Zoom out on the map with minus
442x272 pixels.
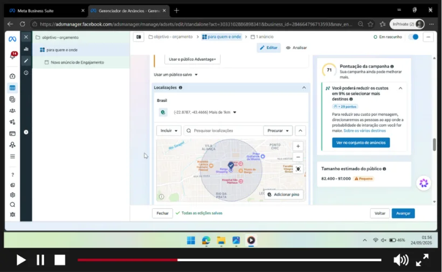(x=298, y=157)
